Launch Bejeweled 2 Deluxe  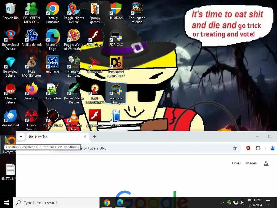point(11,39)
